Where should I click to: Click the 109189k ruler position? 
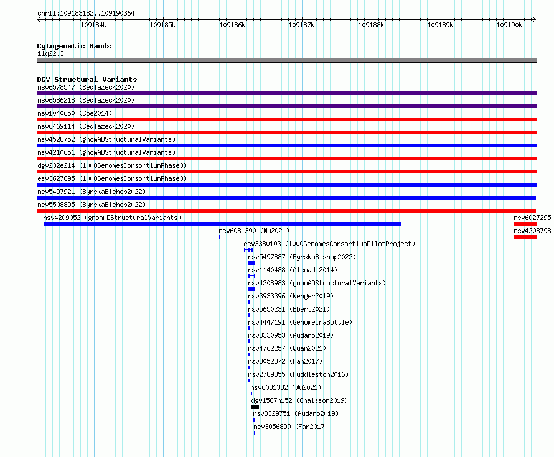tap(440, 25)
